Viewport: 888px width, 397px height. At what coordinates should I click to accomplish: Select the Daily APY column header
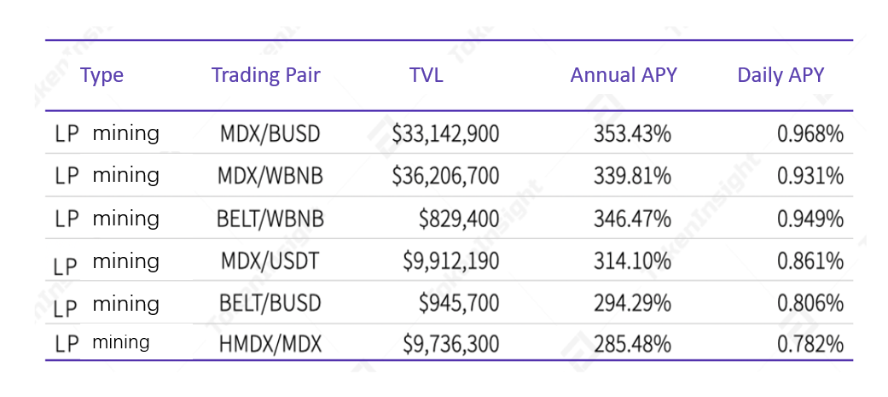tap(781, 75)
